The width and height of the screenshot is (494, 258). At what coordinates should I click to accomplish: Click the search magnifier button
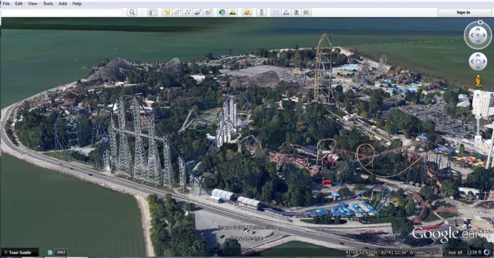tap(132, 12)
